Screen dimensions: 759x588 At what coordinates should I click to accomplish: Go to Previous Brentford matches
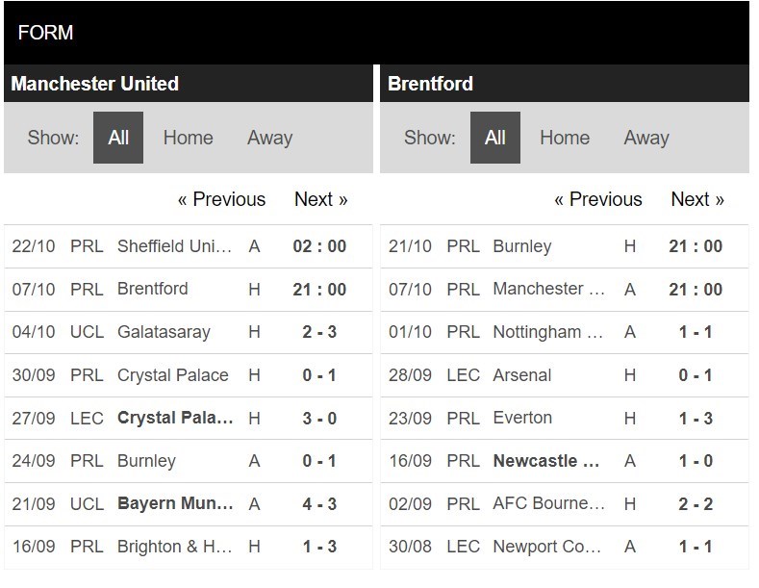click(597, 199)
